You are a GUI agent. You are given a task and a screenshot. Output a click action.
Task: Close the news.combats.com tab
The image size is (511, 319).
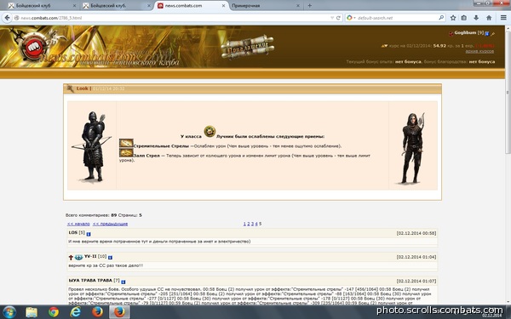223,6
